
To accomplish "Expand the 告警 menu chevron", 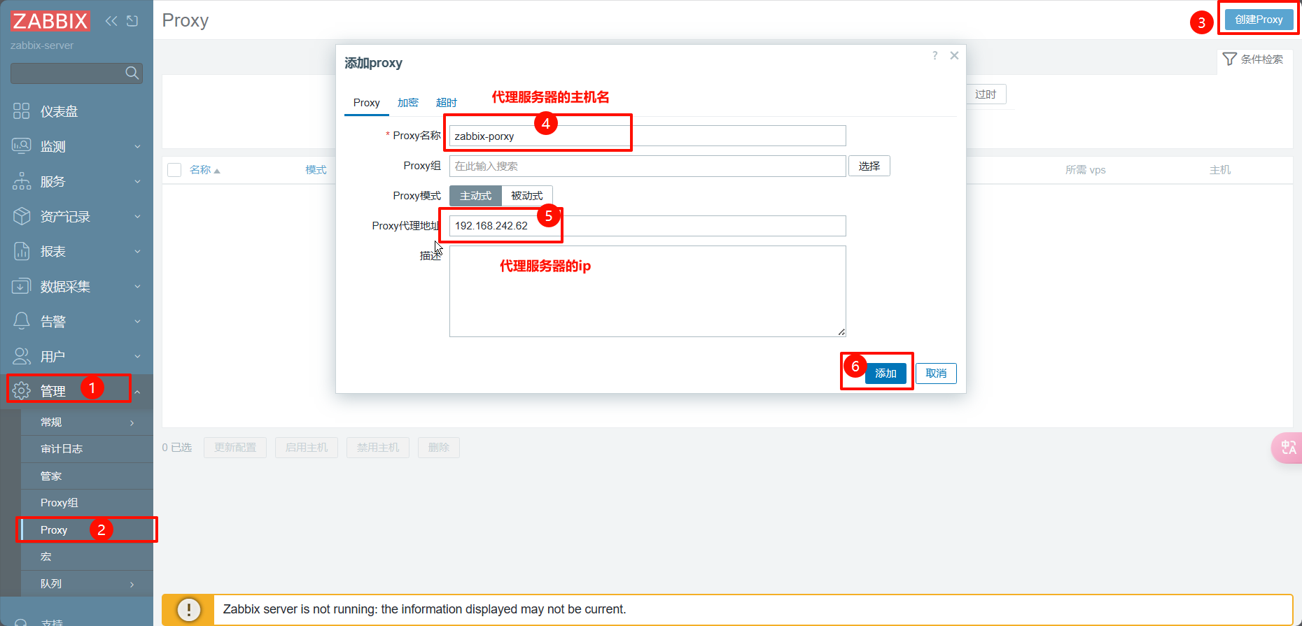I will point(137,321).
